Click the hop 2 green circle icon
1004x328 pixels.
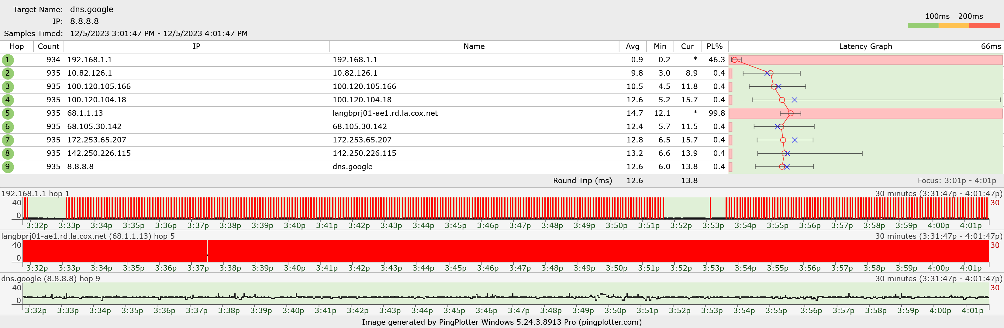(7, 73)
